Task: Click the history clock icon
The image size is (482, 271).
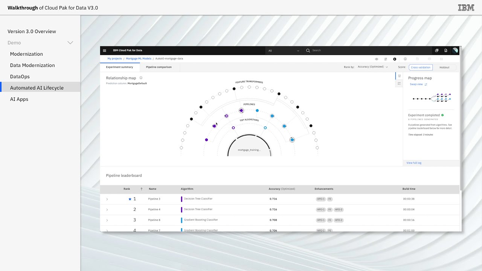Action: [x=417, y=59]
